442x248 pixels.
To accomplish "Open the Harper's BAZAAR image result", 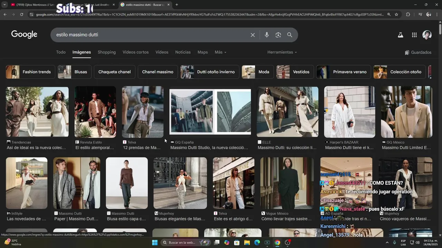I will [349, 112].
